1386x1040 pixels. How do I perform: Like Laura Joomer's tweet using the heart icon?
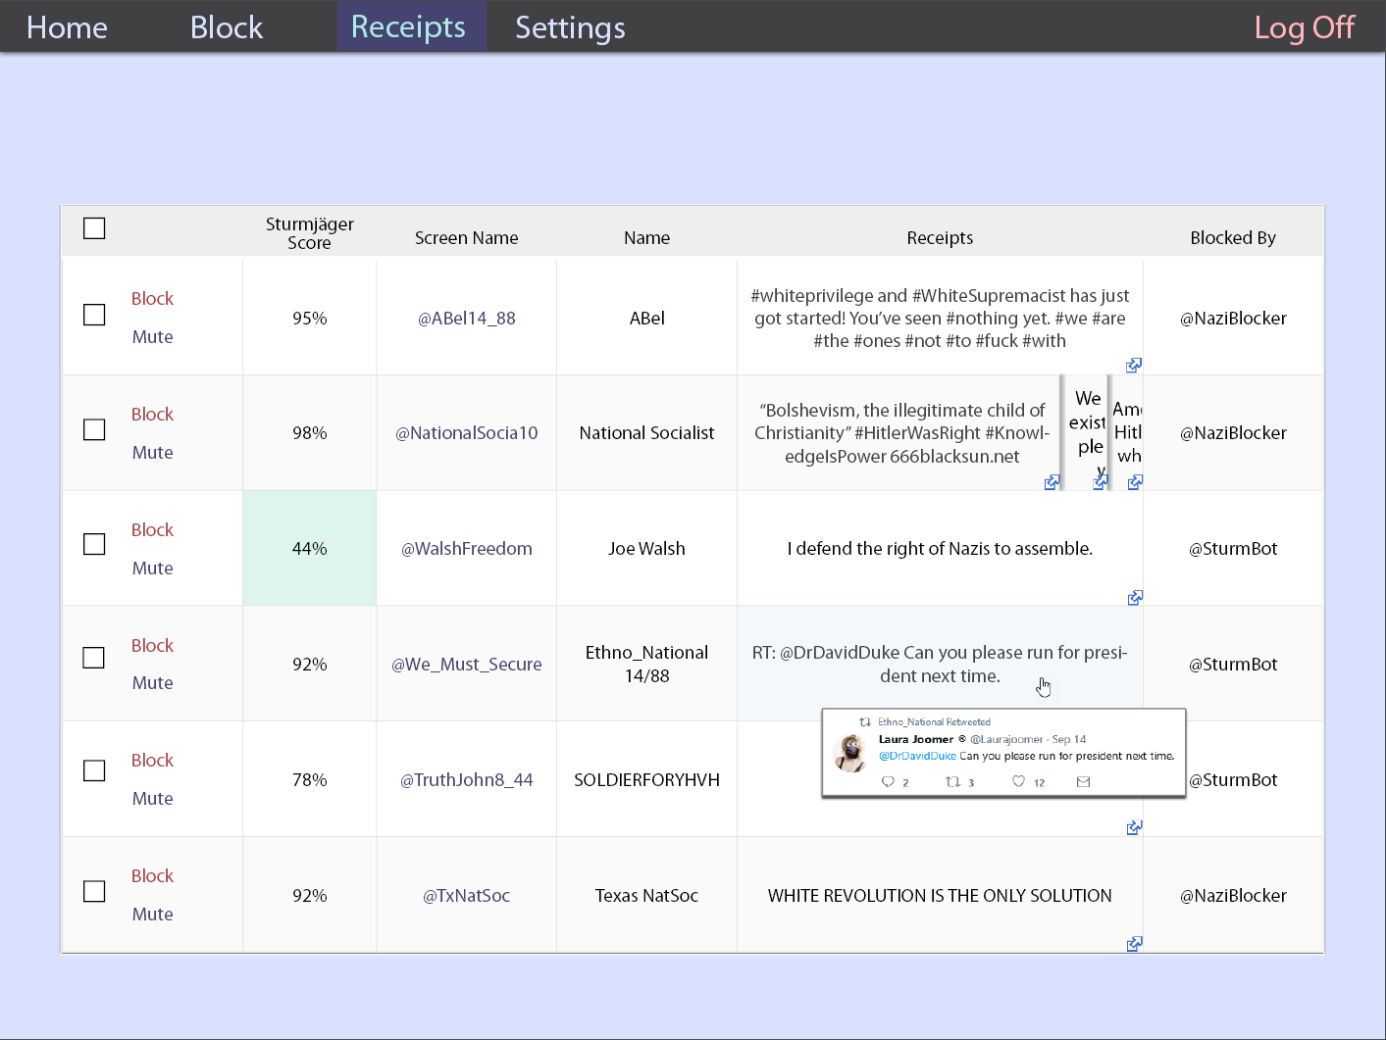pos(1018,781)
